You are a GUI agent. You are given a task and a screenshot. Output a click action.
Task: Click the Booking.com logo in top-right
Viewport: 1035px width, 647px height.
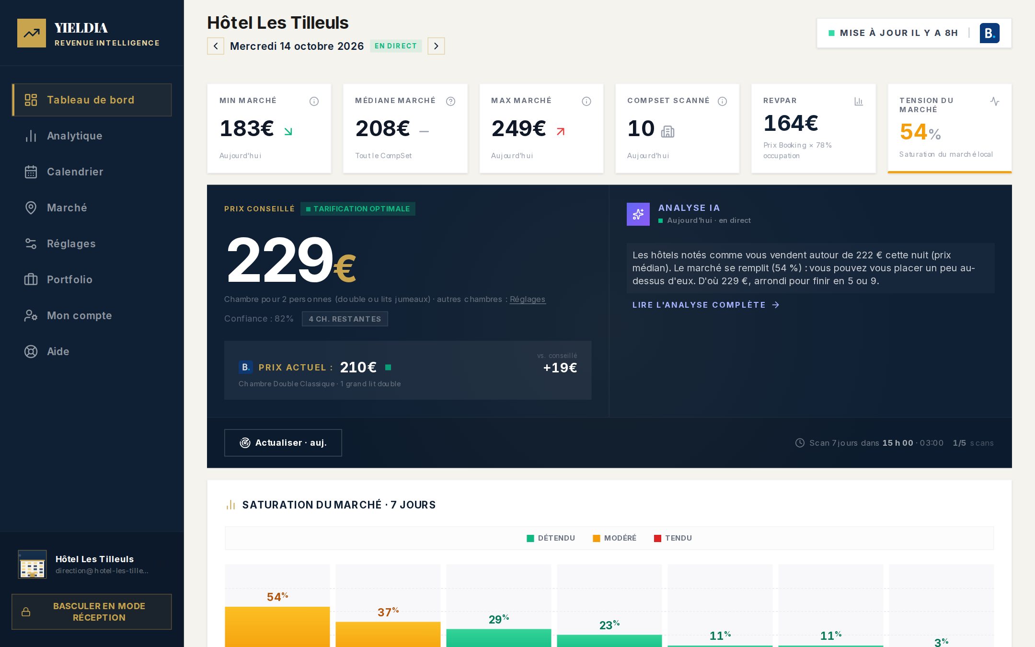pos(989,33)
